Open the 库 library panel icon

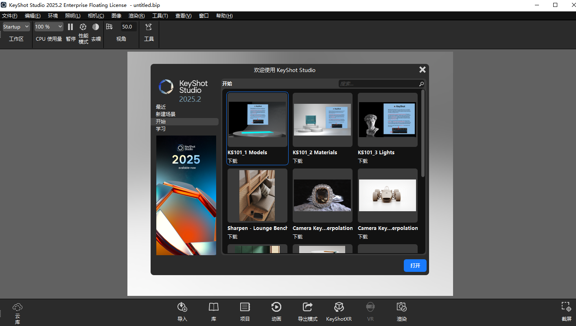pyautogui.click(x=213, y=311)
